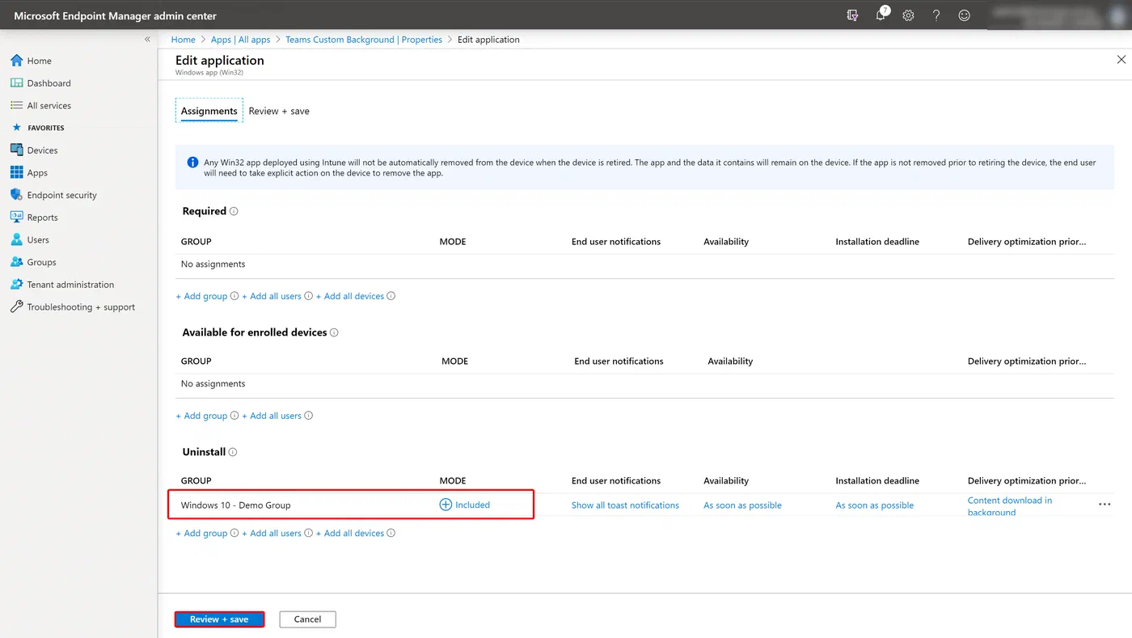Click Add all devices under Required
The image size is (1132, 638).
pos(350,296)
